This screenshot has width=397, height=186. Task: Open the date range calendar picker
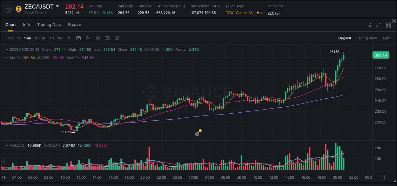[x=78, y=38]
